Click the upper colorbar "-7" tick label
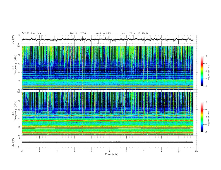This screenshot has width=221, height=170. point(206,86)
